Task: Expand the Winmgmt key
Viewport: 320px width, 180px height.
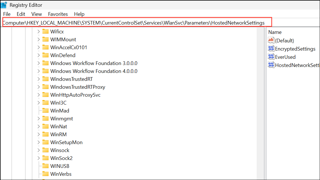Action: point(38,119)
